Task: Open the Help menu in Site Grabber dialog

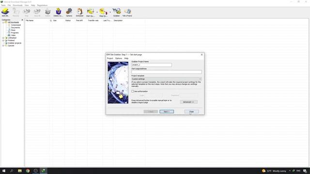Action: coord(126,58)
